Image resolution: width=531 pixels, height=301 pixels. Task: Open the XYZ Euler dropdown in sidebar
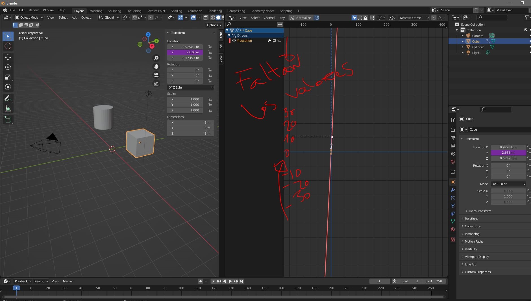click(191, 87)
